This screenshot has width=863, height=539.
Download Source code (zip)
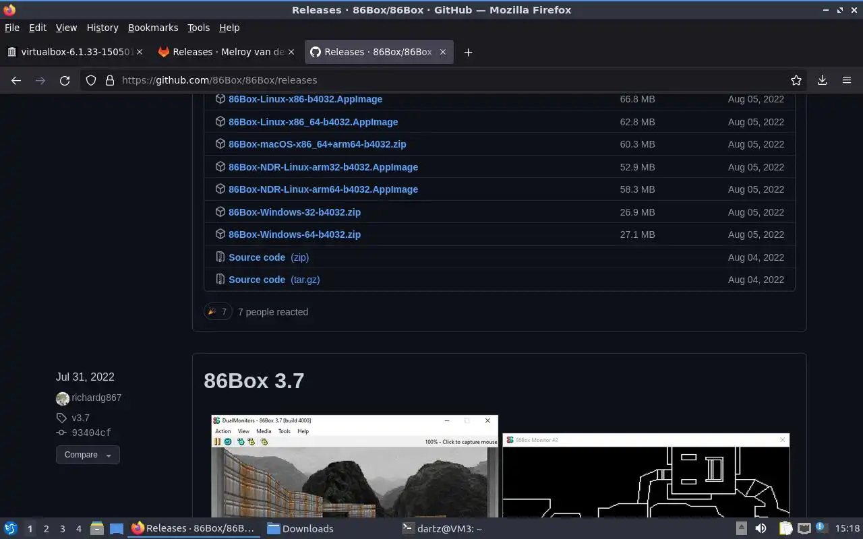point(268,257)
